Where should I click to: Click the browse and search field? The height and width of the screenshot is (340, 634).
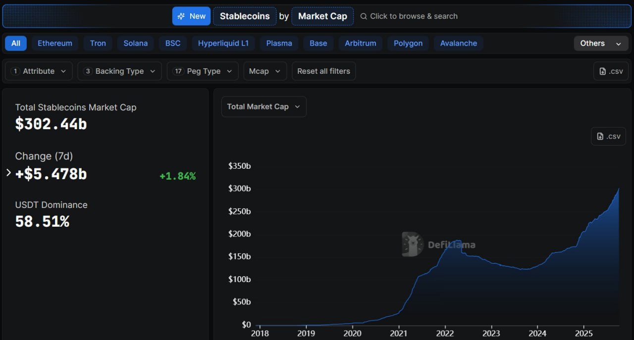(414, 16)
